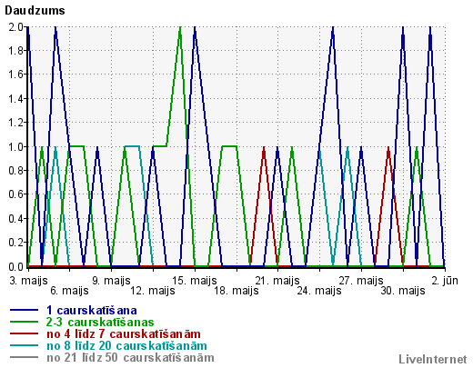
Task: Click the '1 caurskatīšana' legend label
Action: coord(92,310)
